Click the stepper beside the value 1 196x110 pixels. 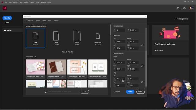point(115,30)
